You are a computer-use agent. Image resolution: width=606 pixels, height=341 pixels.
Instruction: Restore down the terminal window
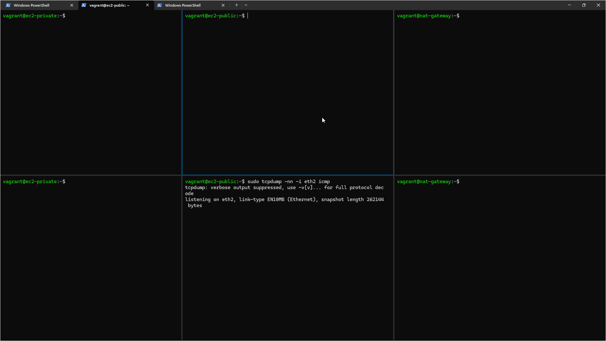[x=584, y=5]
